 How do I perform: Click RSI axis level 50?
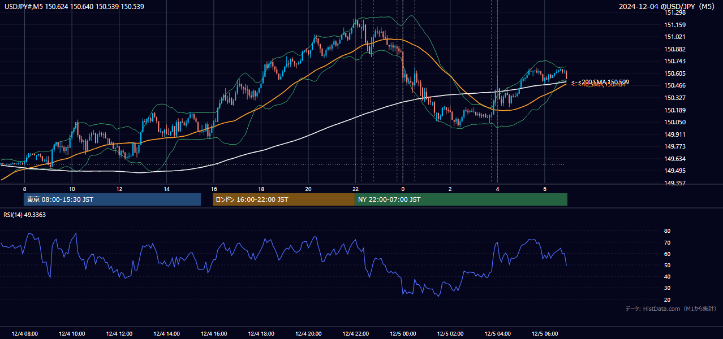pos(668,265)
